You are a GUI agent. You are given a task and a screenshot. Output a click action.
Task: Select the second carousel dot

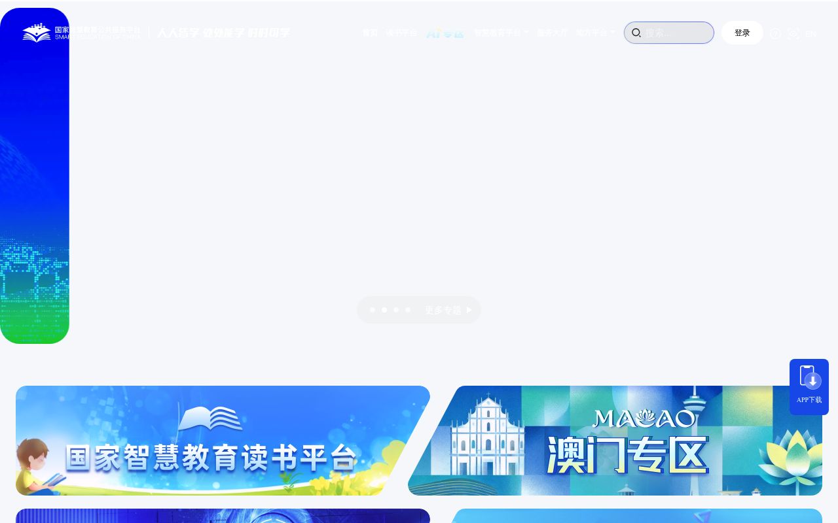pos(384,310)
